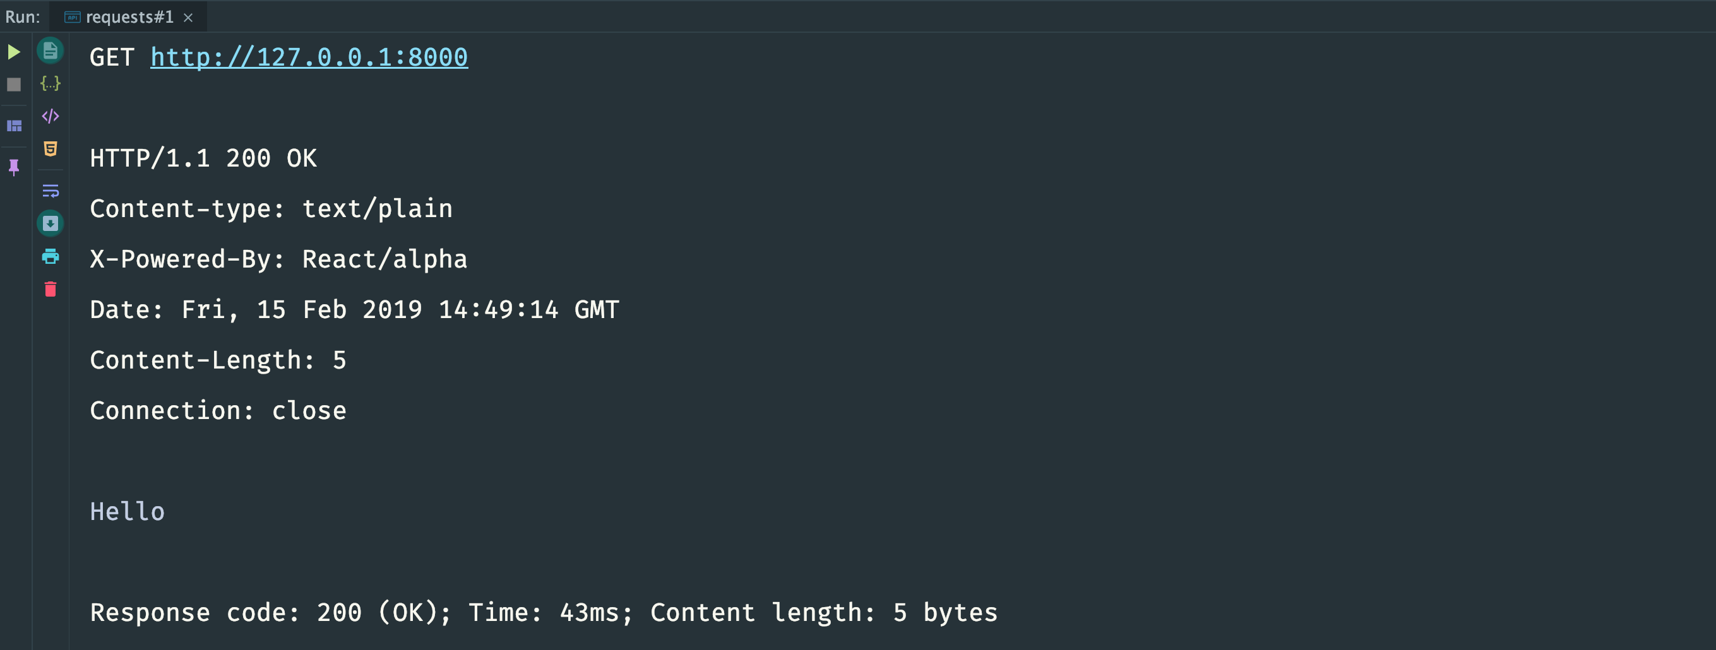Open the http://127.0.0.1:8000 link
The width and height of the screenshot is (1716, 650).
(x=309, y=57)
